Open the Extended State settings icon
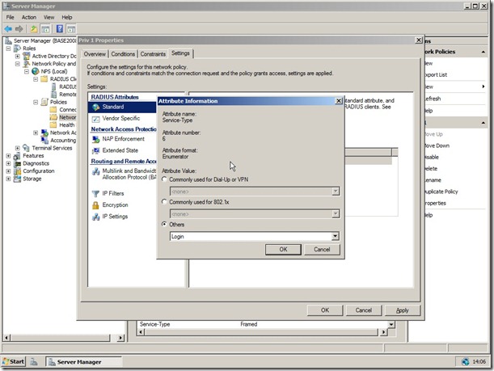The width and height of the screenshot is (494, 371). pos(95,151)
